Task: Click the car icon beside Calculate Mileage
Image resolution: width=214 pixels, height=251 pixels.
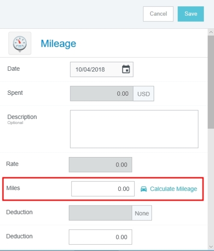Action: pyautogui.click(x=143, y=189)
